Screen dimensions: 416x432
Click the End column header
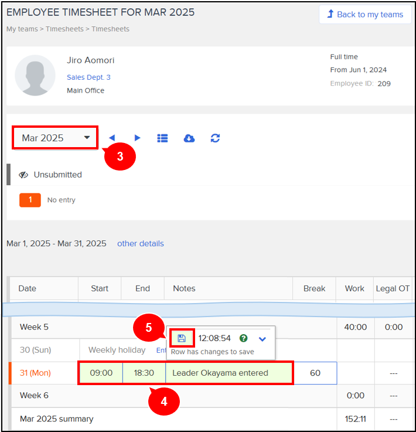click(142, 288)
